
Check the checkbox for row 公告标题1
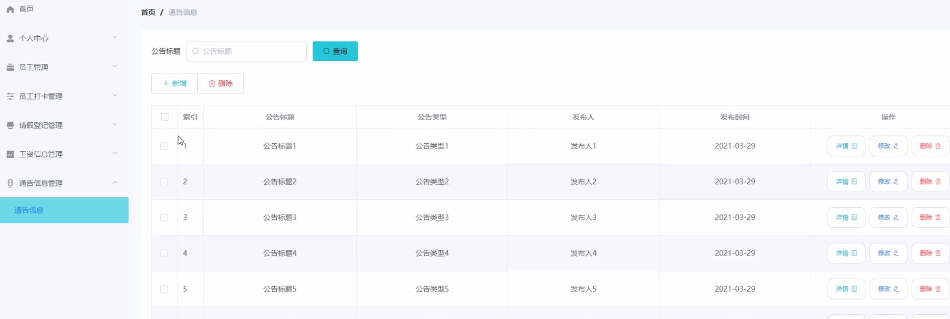click(164, 146)
